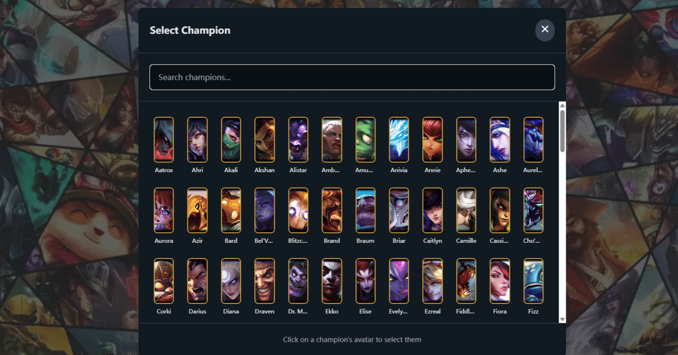Select the Aatrox champion avatar
The height and width of the screenshot is (355, 678).
tap(164, 139)
